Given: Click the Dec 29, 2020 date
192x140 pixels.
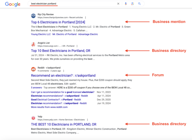Looking at the screenshot, I should [x=104, y=100].
